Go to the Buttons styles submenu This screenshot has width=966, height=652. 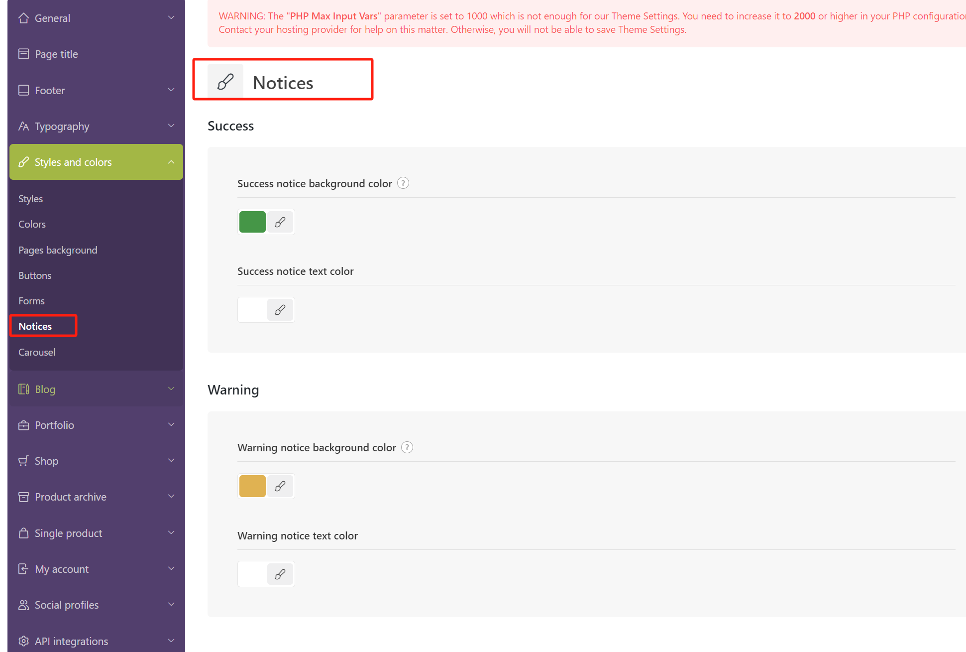(x=35, y=275)
